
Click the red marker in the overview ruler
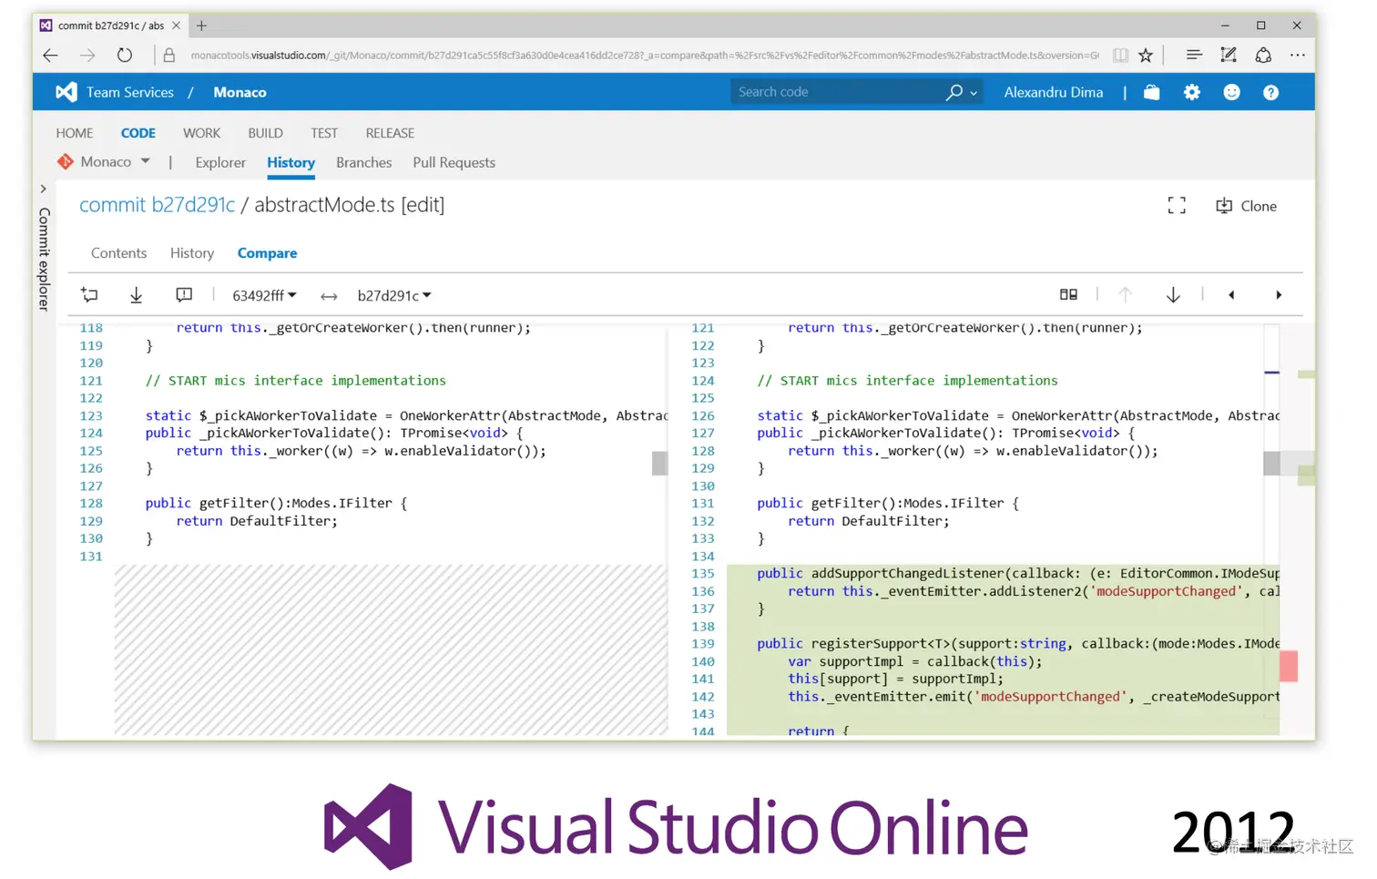(x=1289, y=666)
